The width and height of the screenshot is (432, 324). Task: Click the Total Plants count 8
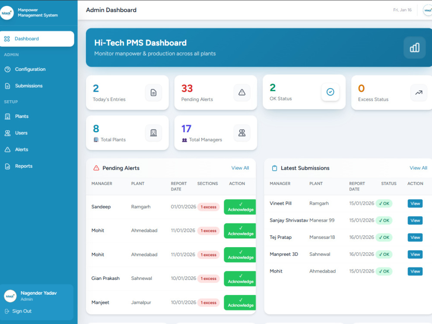coord(96,129)
